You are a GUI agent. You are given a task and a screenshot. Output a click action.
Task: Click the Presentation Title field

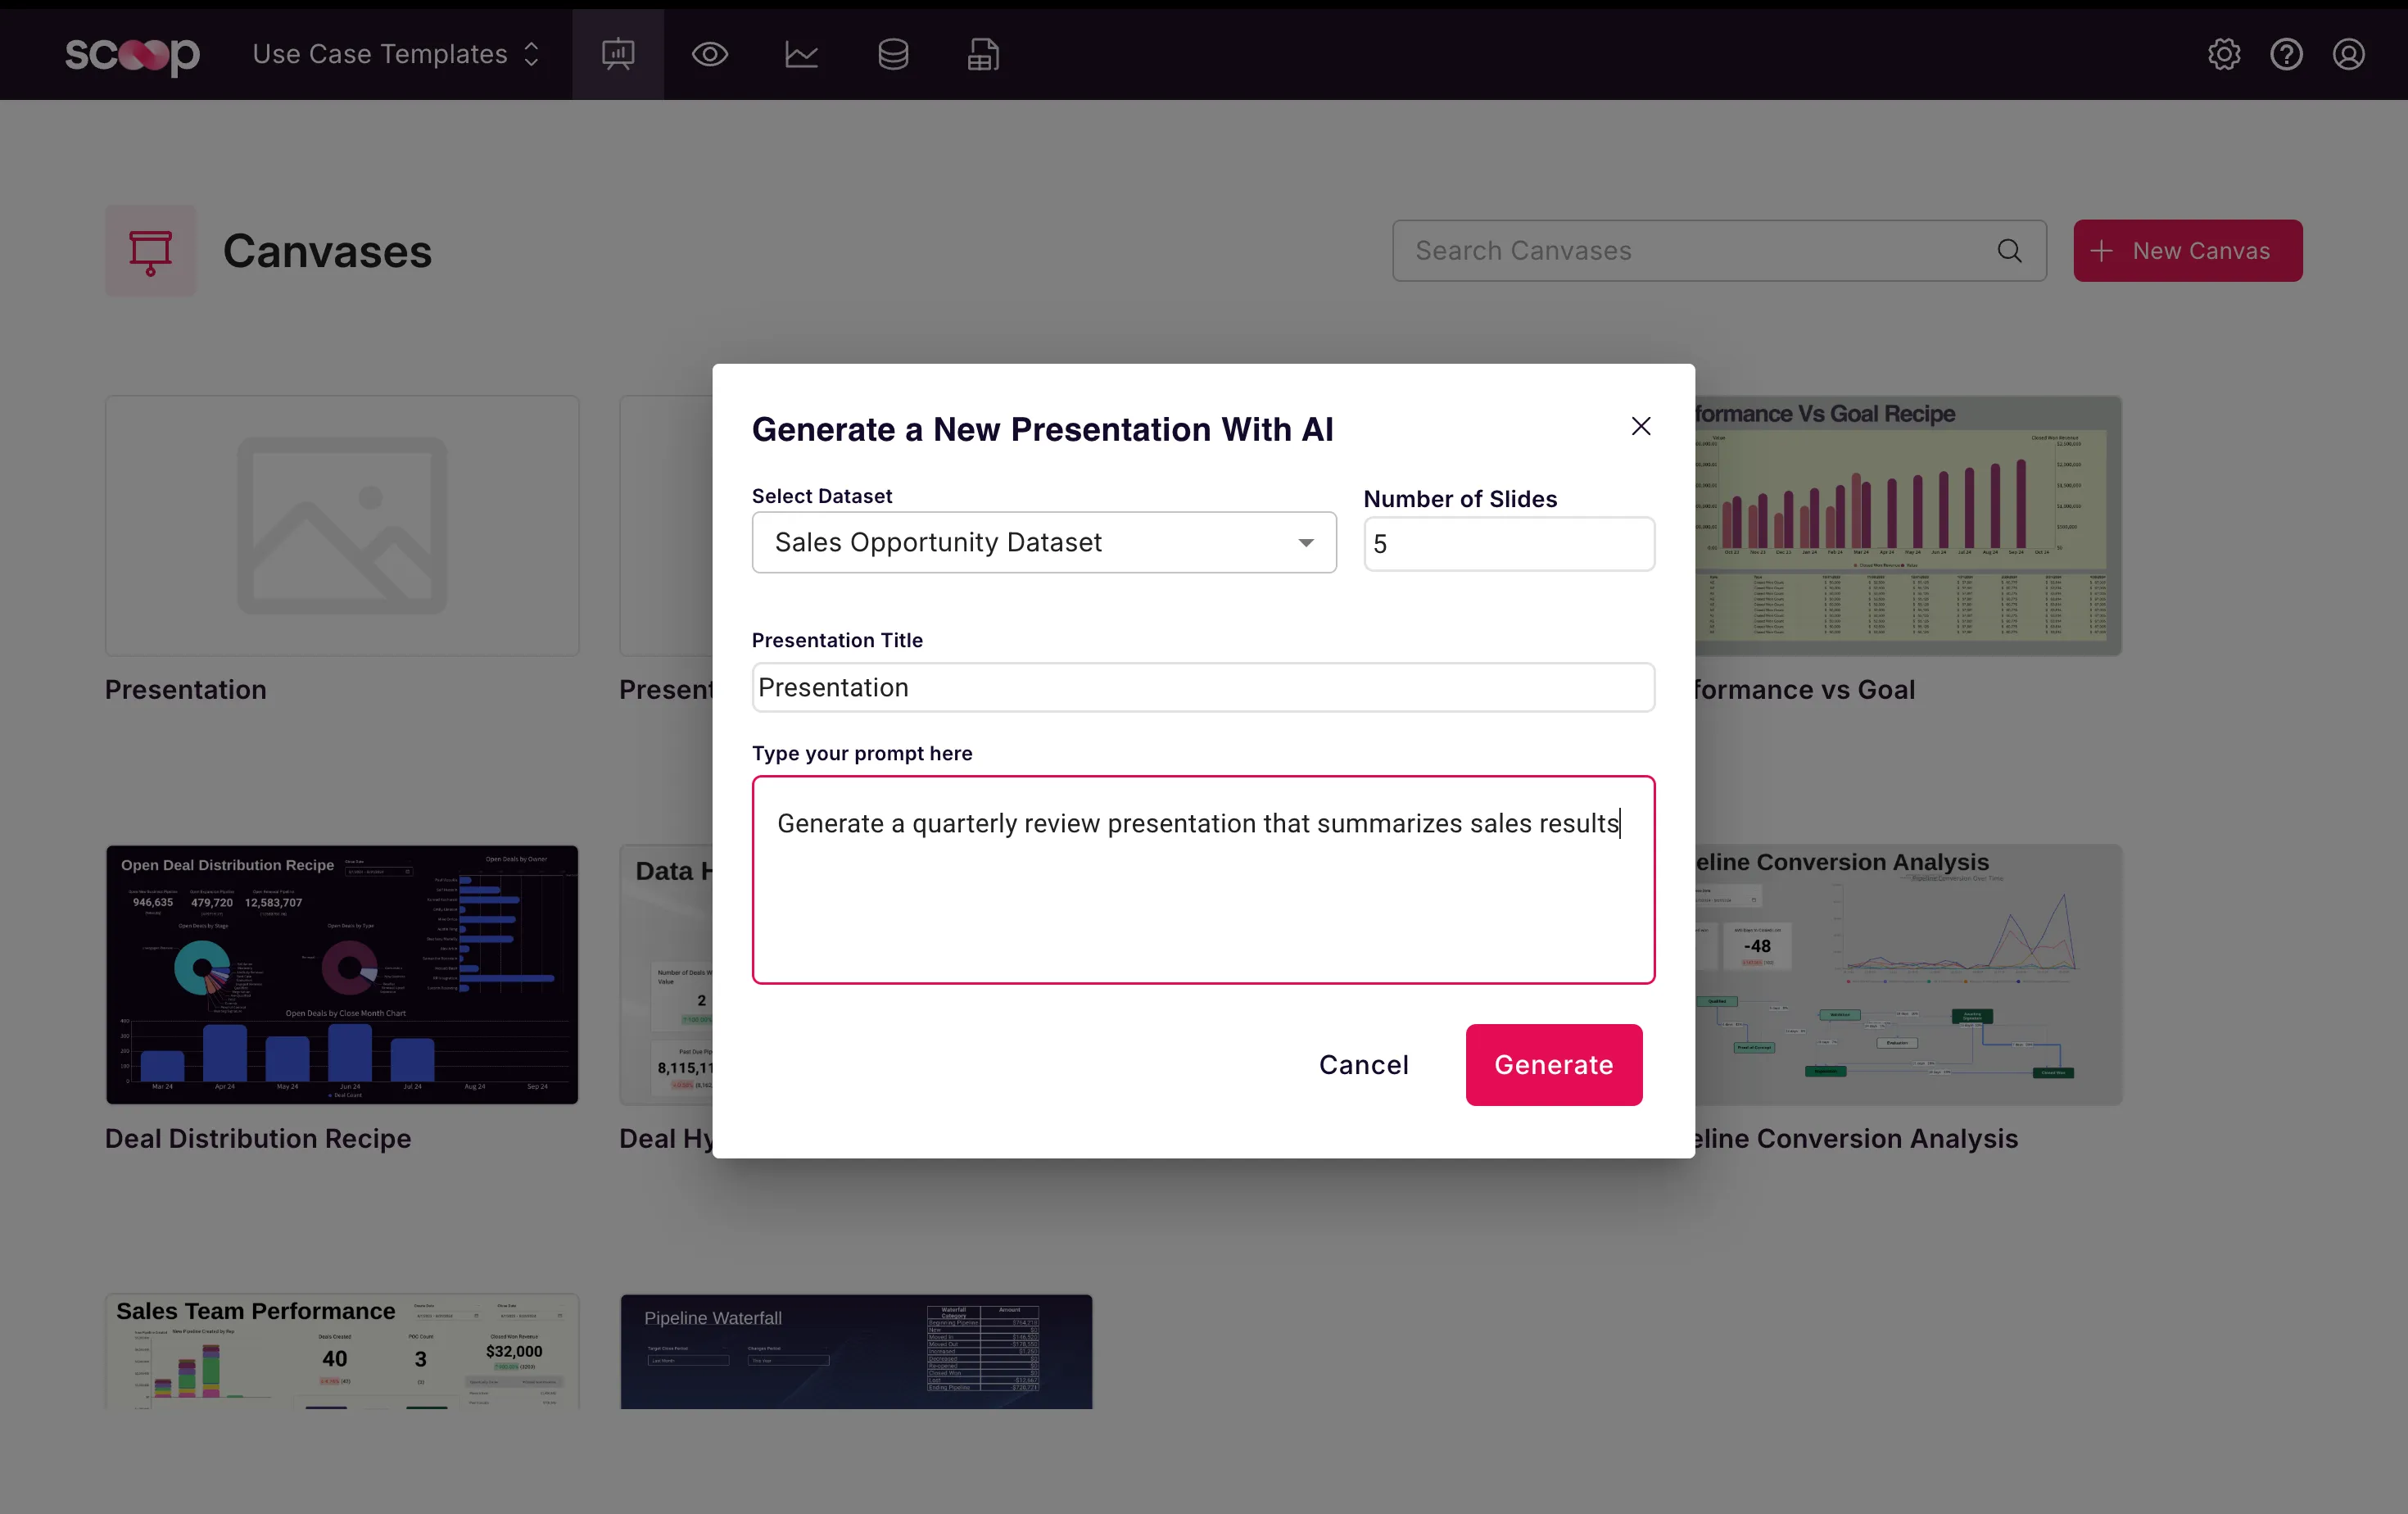tap(1202, 688)
